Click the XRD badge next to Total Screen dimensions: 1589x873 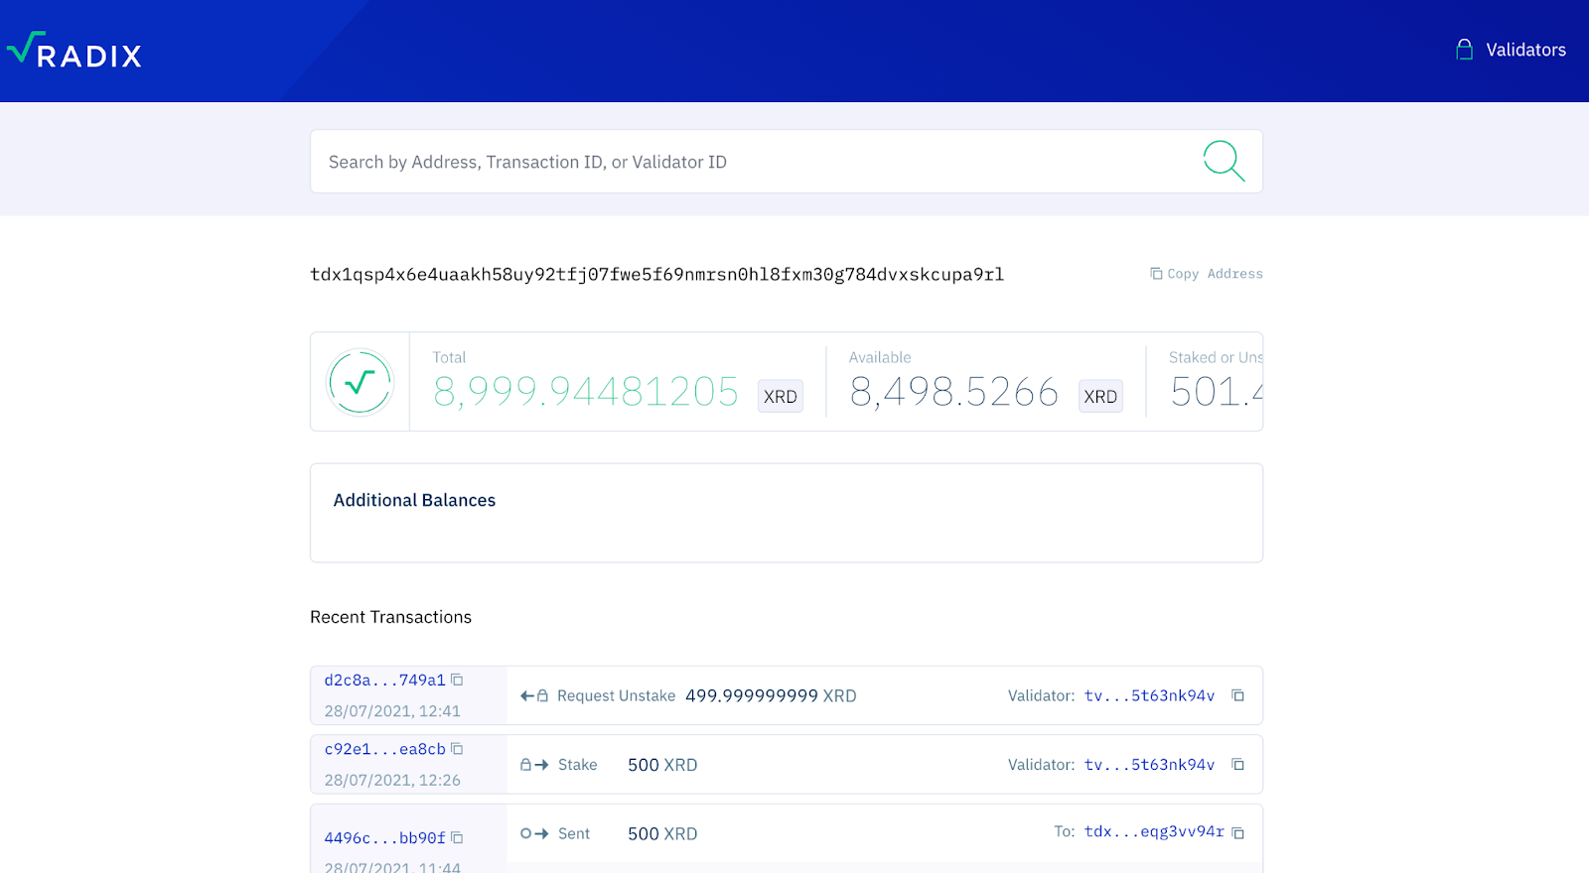[781, 396]
